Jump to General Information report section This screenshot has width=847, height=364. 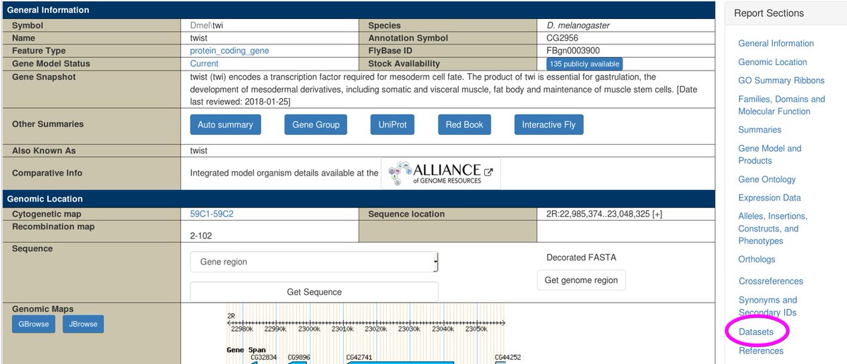776,43
